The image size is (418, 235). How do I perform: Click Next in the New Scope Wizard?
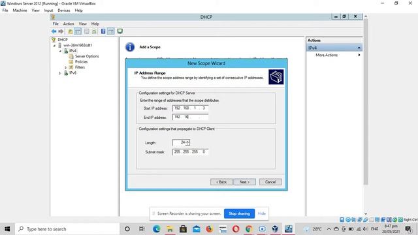click(244, 182)
